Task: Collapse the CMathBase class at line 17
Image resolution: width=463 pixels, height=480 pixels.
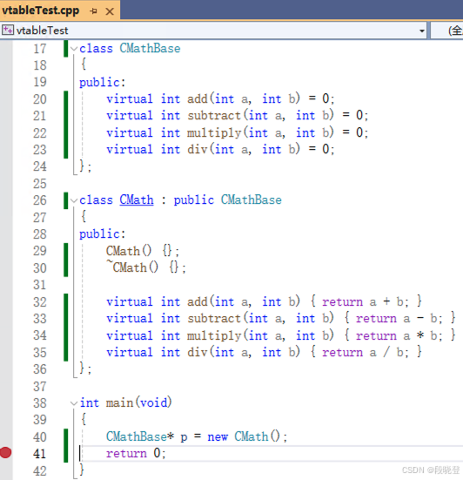Action: (x=74, y=49)
